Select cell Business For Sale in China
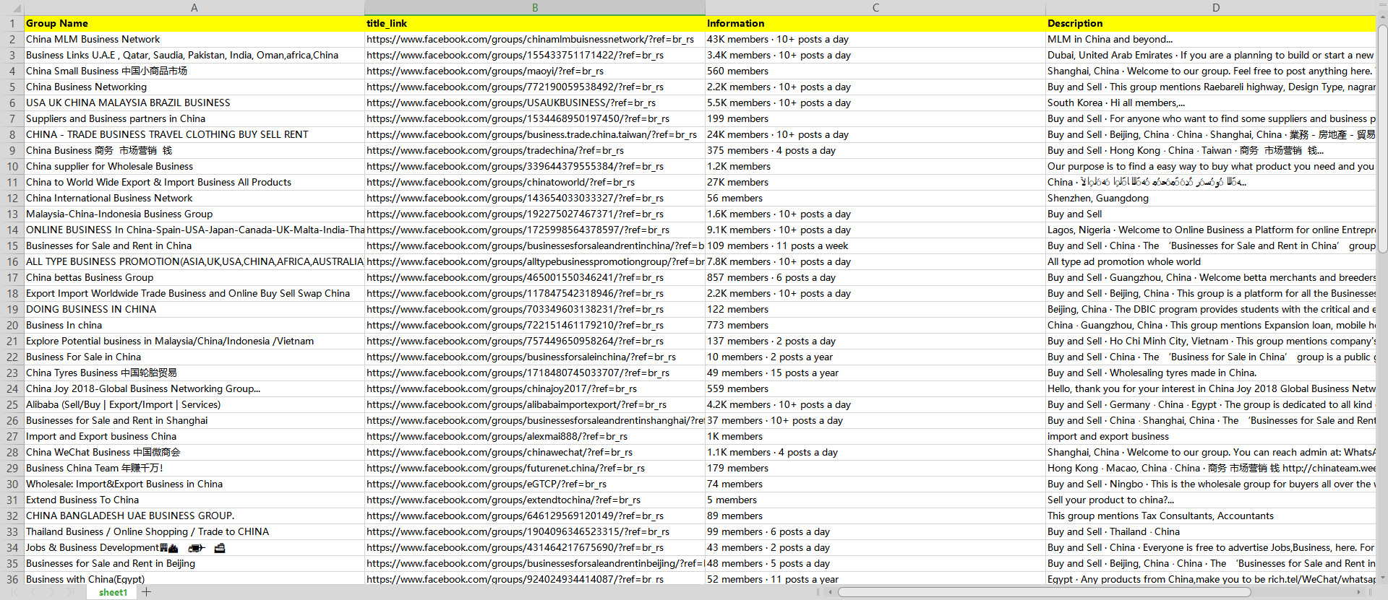The width and height of the screenshot is (1388, 600). pyautogui.click(x=194, y=357)
